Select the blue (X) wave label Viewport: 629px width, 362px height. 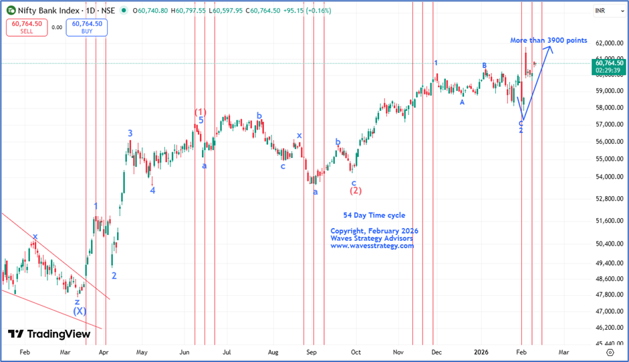[80, 311]
